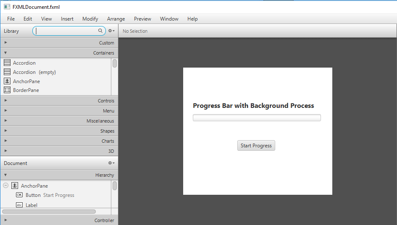Open the View menu
The height and width of the screenshot is (225, 397).
point(46,19)
